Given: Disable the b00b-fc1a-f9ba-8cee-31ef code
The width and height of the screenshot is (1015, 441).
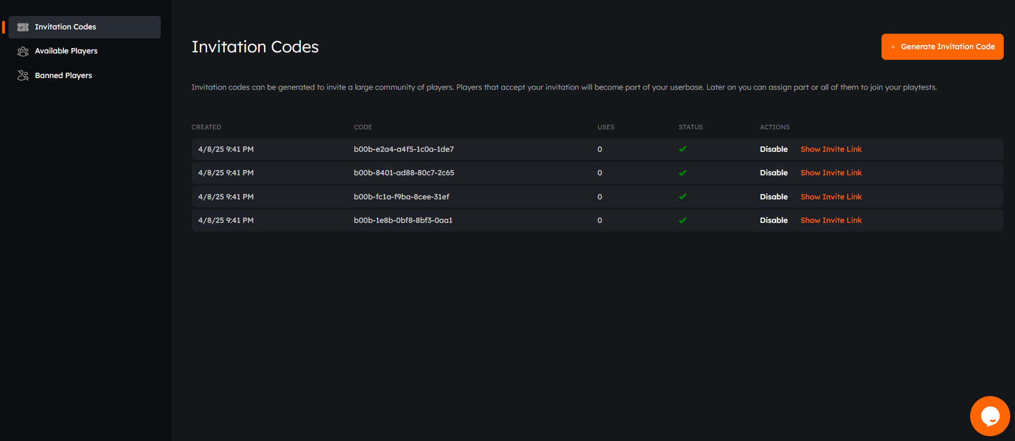Looking at the screenshot, I should click(x=774, y=197).
